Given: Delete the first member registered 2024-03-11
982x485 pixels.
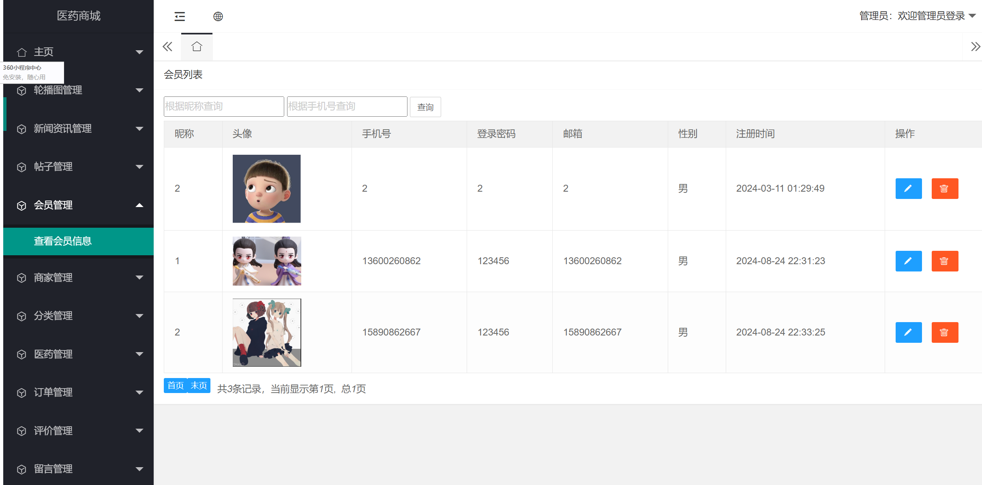Looking at the screenshot, I should pyautogui.click(x=944, y=188).
